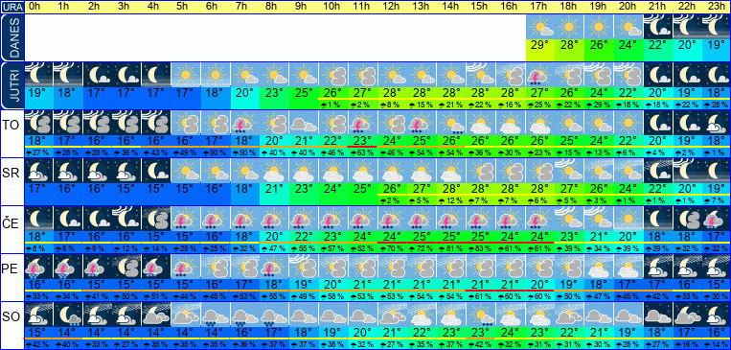Click the 12h column header
The image size is (731, 350).
pyautogui.click(x=393, y=7)
